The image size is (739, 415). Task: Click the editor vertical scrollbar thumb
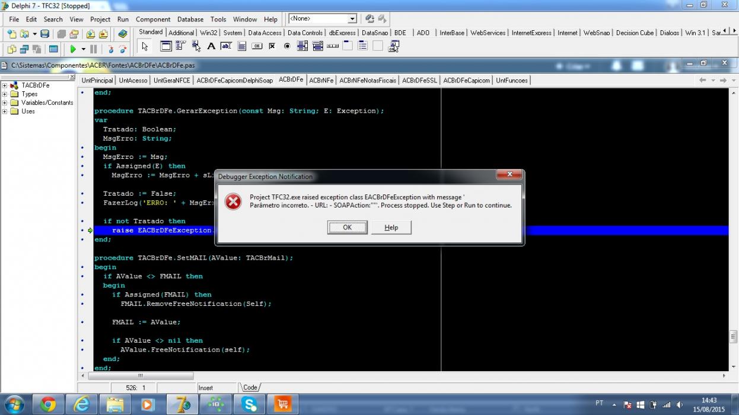pyautogui.click(x=734, y=337)
